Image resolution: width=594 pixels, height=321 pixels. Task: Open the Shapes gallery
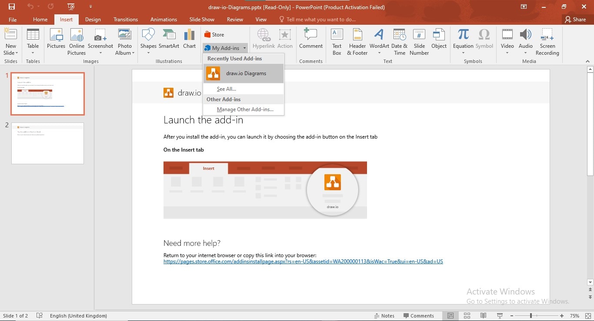tap(148, 42)
